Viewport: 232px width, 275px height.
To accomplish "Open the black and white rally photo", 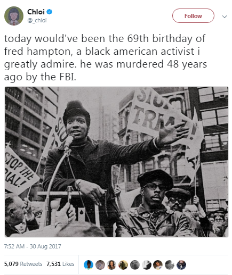I will [x=116, y=162].
